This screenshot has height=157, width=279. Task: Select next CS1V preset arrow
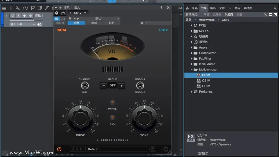pos(81,149)
